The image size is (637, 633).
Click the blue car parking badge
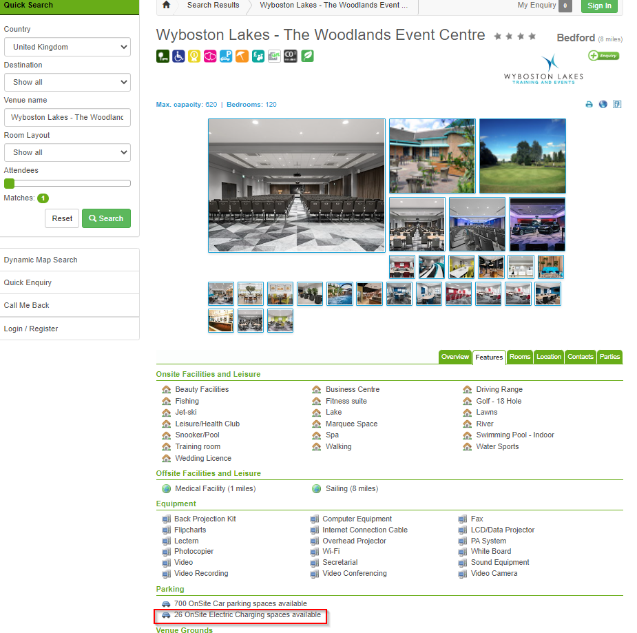tap(226, 56)
